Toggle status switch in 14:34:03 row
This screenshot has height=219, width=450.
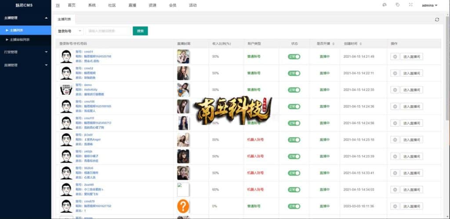coord(294,189)
